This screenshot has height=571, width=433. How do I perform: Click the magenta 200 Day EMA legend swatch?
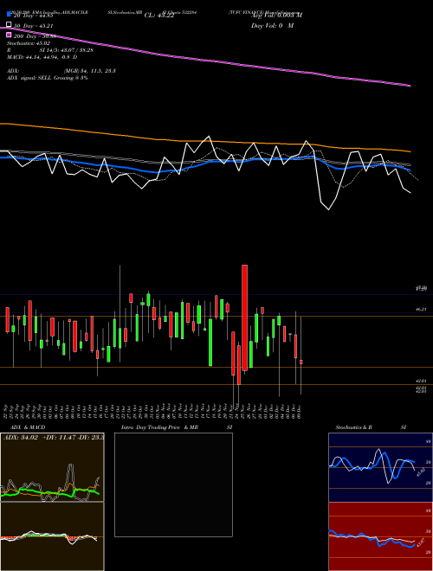(x=10, y=35)
